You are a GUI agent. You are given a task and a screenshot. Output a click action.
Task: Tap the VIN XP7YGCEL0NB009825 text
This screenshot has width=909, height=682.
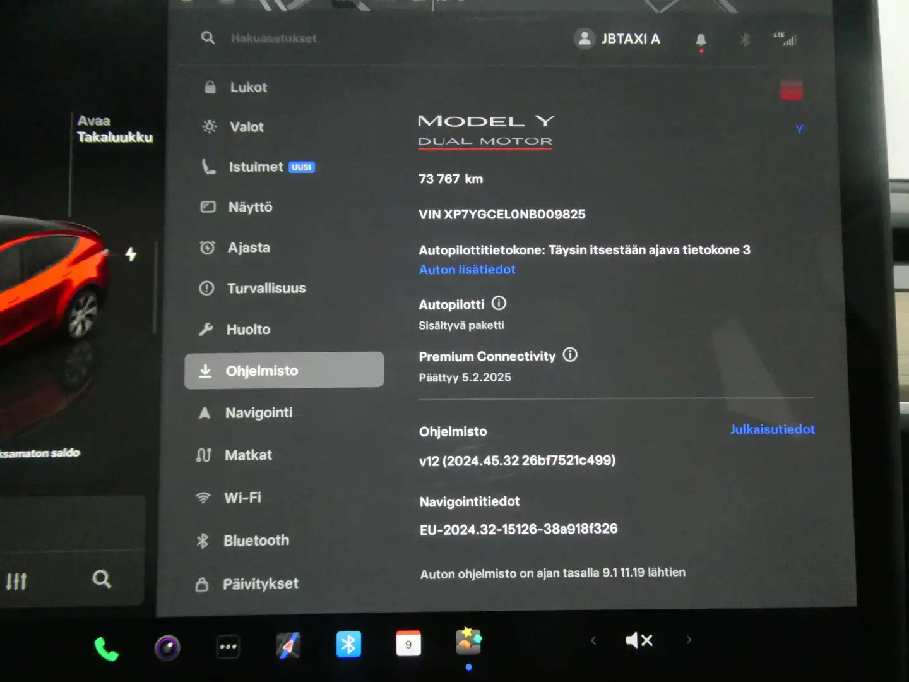tap(502, 214)
